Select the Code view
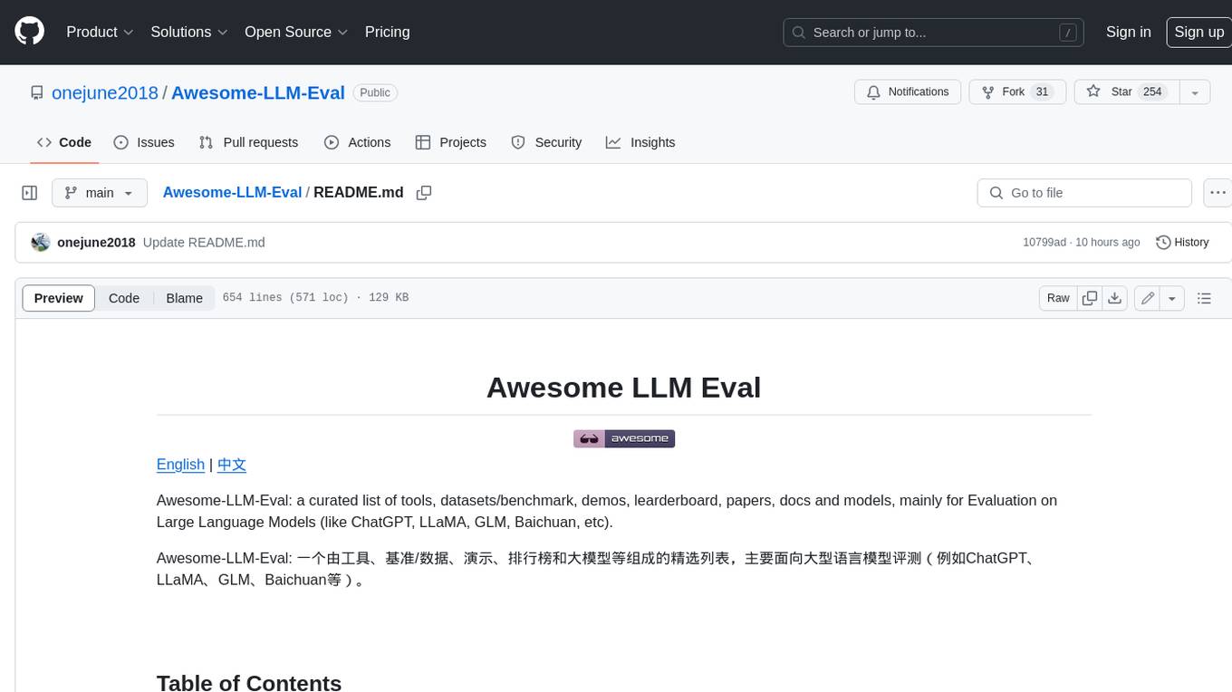Image resolution: width=1232 pixels, height=692 pixels. (124, 298)
